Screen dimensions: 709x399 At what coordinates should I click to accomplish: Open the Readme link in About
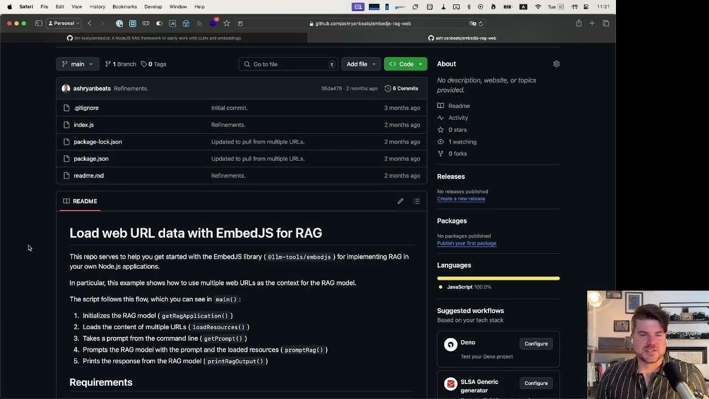click(x=454, y=106)
